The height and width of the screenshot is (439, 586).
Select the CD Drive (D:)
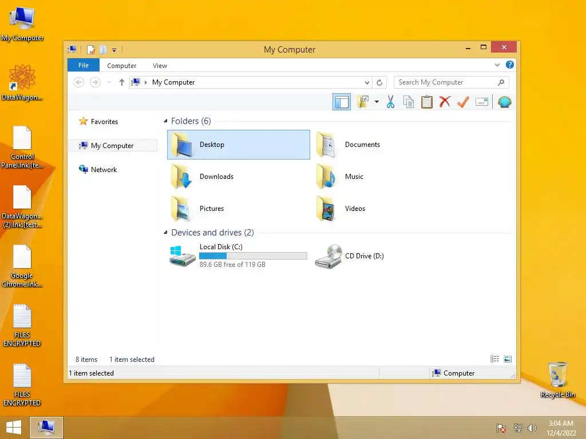(x=349, y=256)
